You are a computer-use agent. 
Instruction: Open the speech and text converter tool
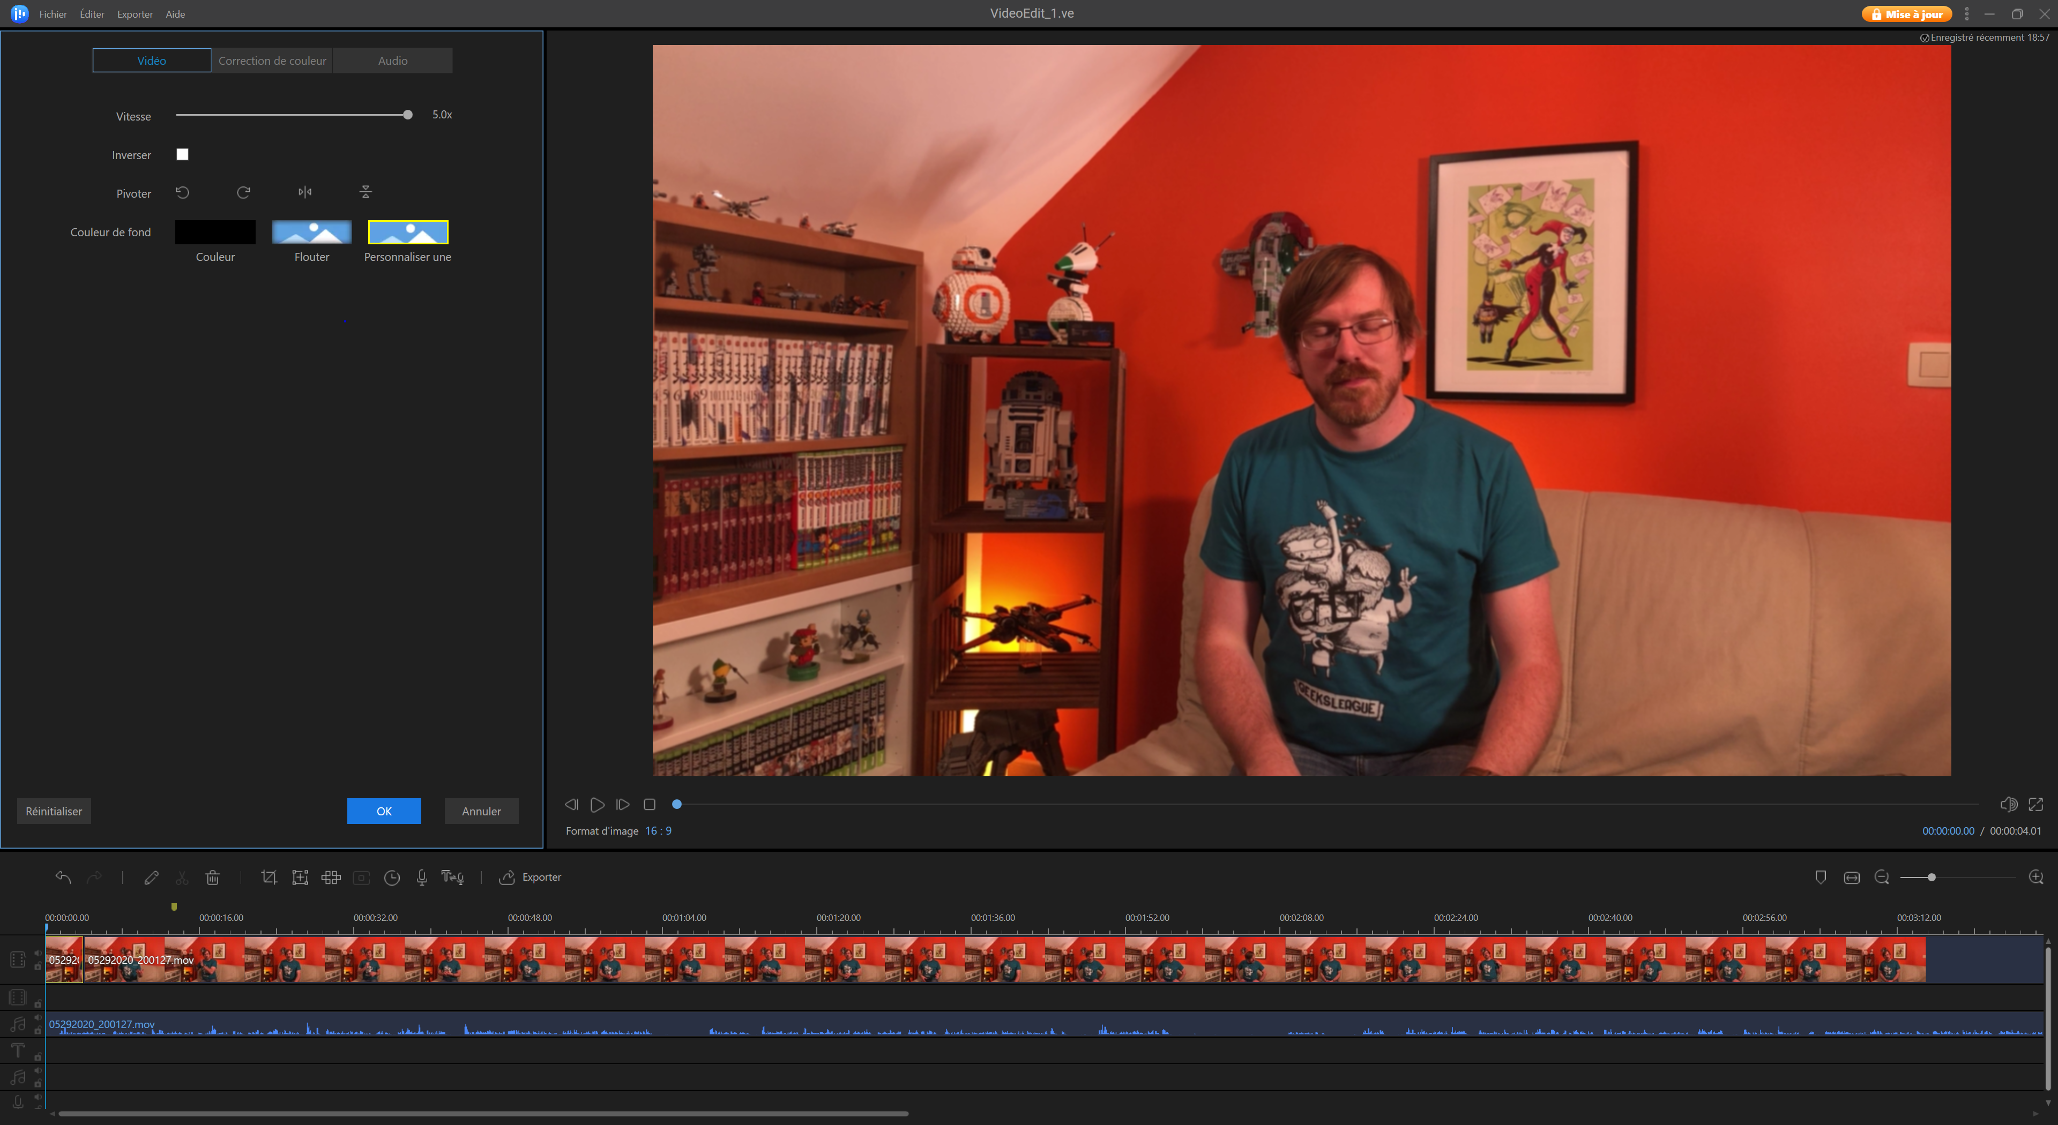click(x=452, y=876)
